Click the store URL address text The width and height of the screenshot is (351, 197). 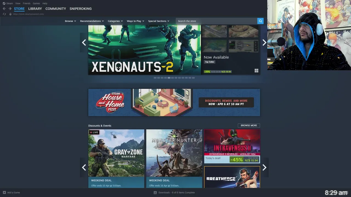28,14
